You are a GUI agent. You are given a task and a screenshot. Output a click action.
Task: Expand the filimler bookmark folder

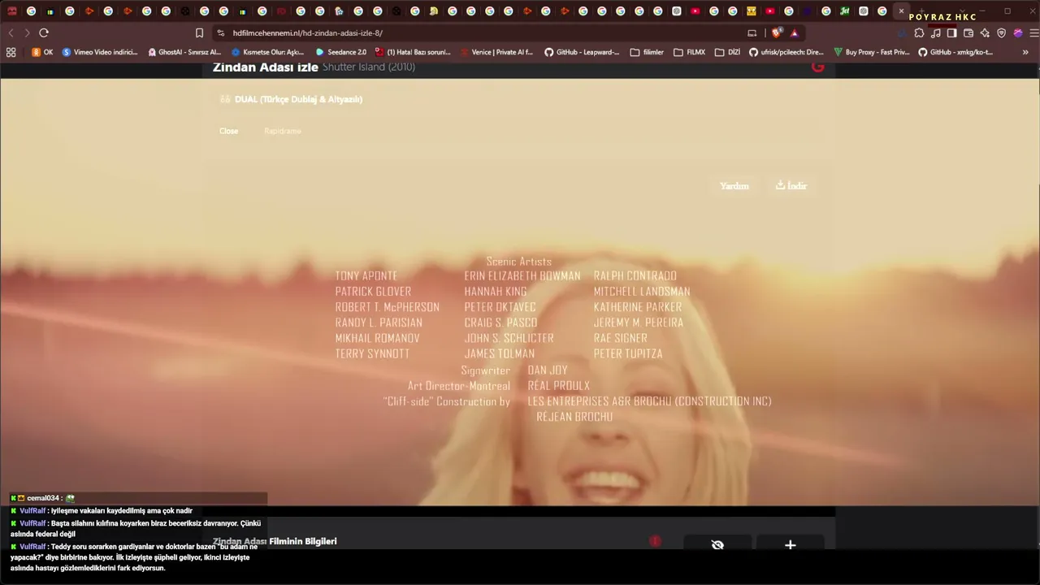coord(647,52)
